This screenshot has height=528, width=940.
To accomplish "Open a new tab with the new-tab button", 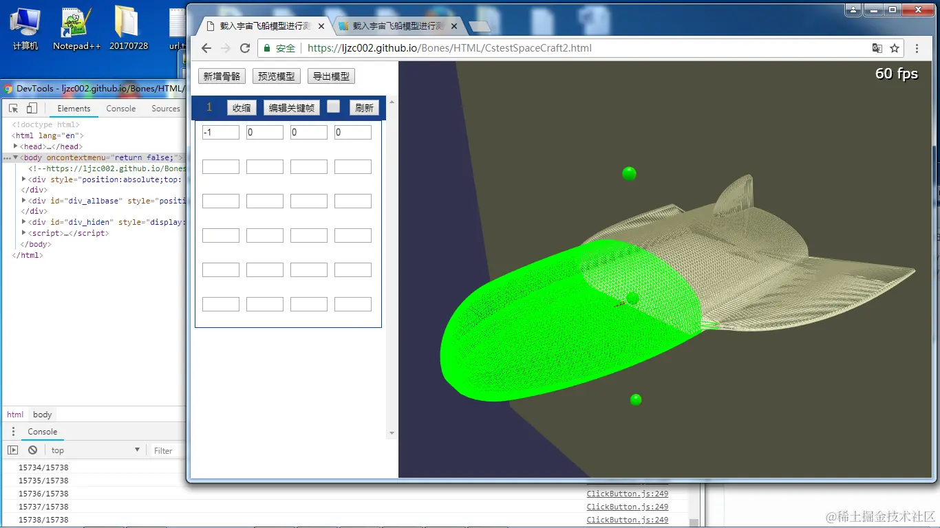I will point(479,27).
